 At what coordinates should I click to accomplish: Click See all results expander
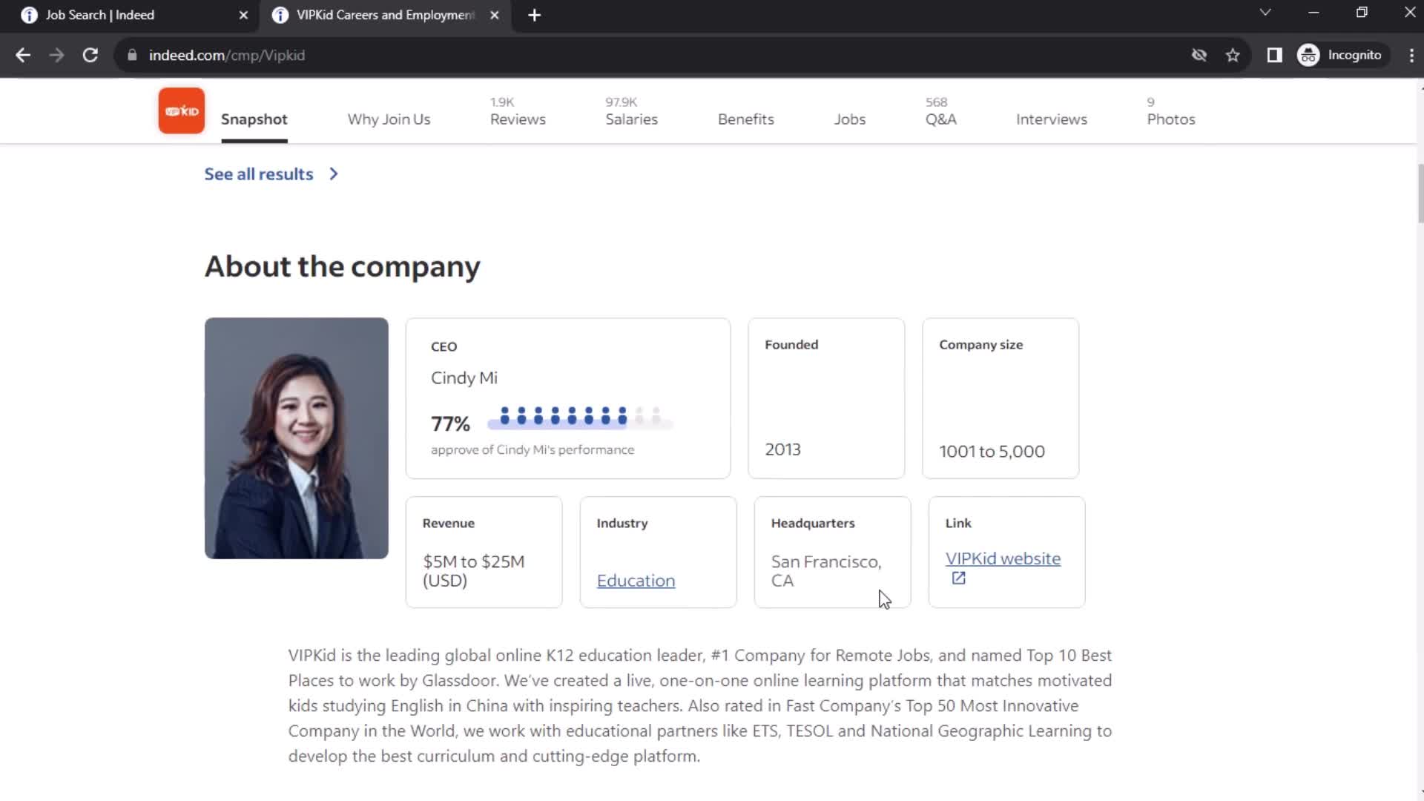coord(272,174)
